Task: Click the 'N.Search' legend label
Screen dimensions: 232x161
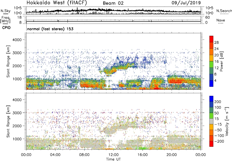Action: pos(224,11)
